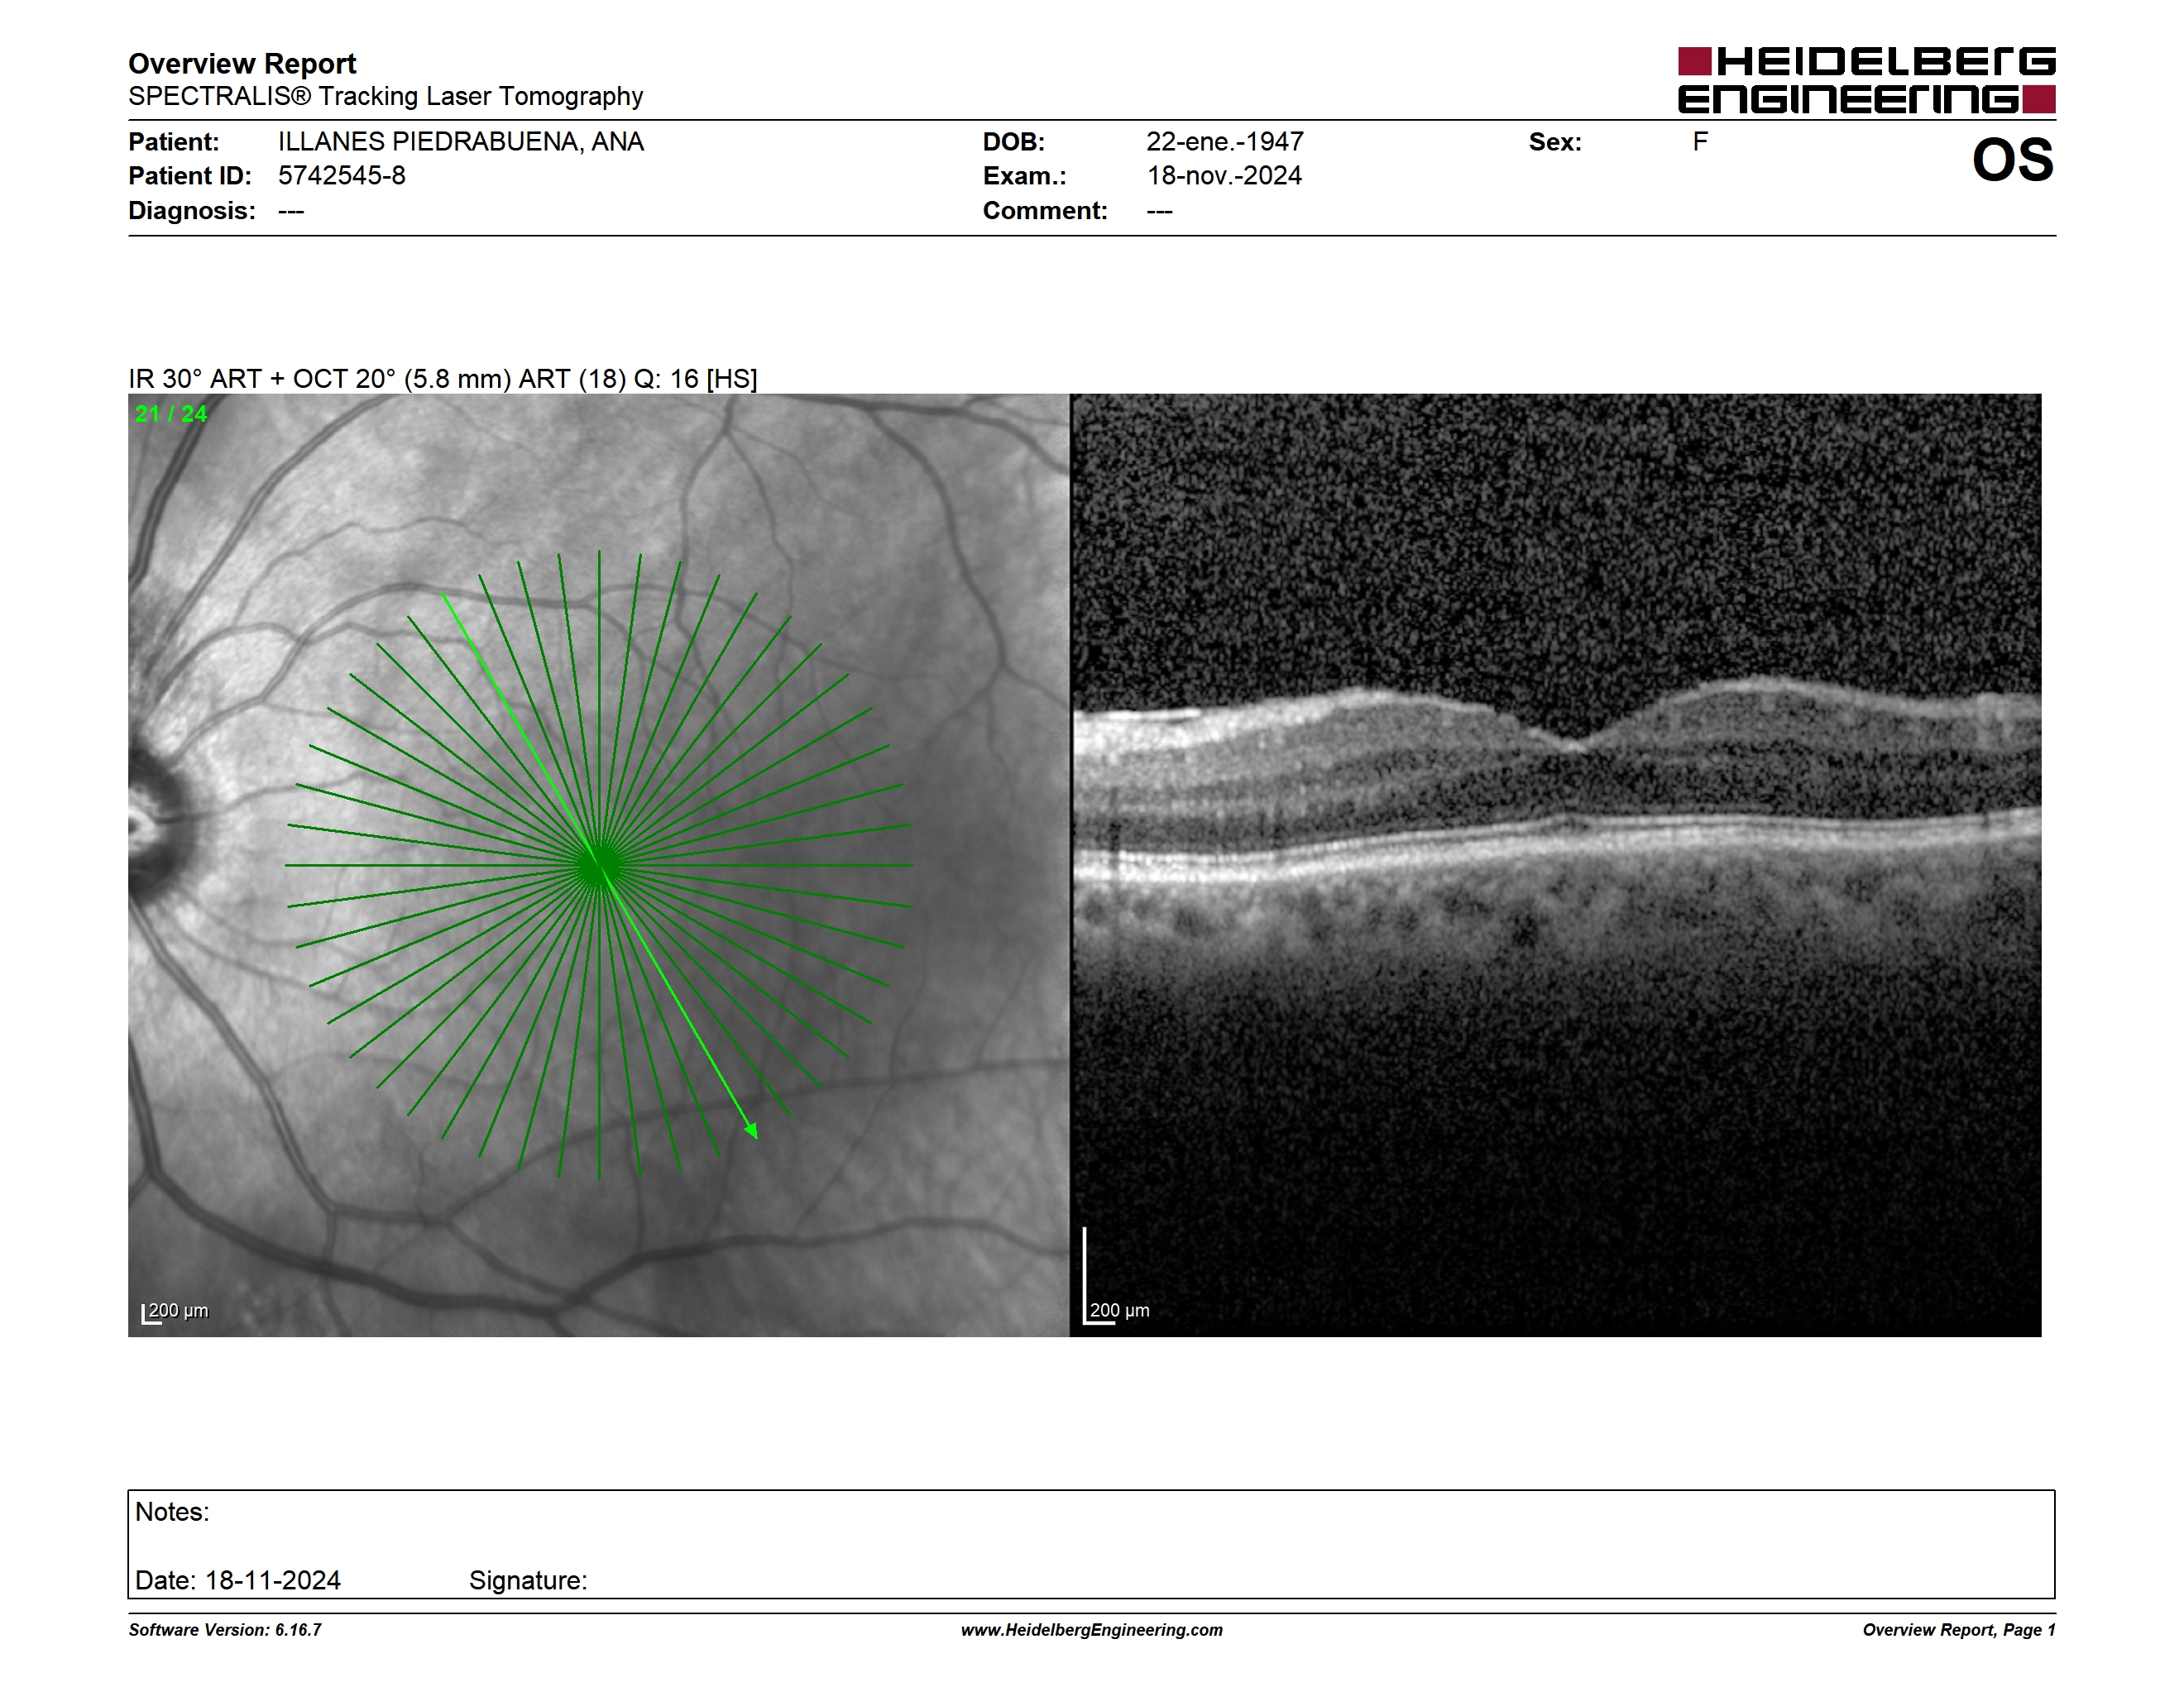Screen dimensions: 2184x1687
Task: Click the Overview Report title
Action: [242, 64]
